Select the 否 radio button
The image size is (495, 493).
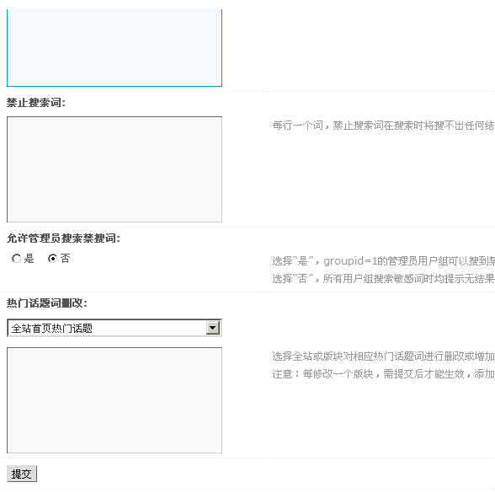click(52, 259)
